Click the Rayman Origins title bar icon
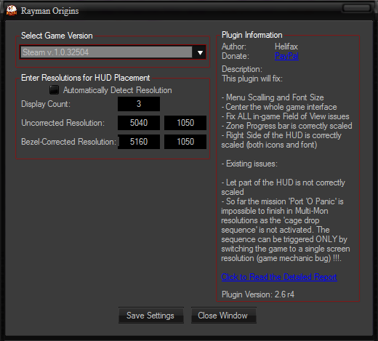This screenshot has height=341, width=378. 12,11
